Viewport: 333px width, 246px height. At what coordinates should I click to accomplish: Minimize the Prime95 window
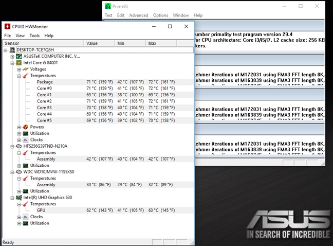coord(285,6)
